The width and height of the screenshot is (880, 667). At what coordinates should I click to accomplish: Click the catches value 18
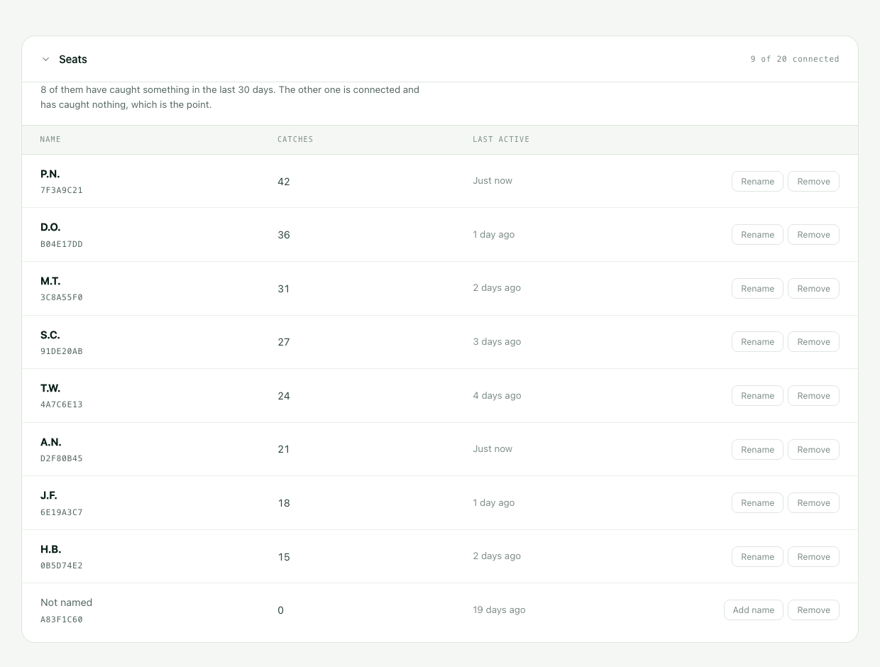tap(284, 503)
